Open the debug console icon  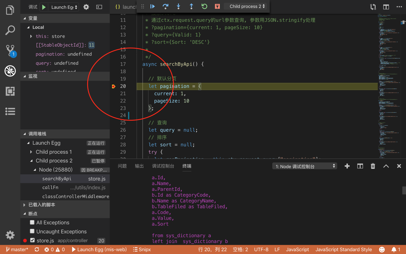point(99,7)
